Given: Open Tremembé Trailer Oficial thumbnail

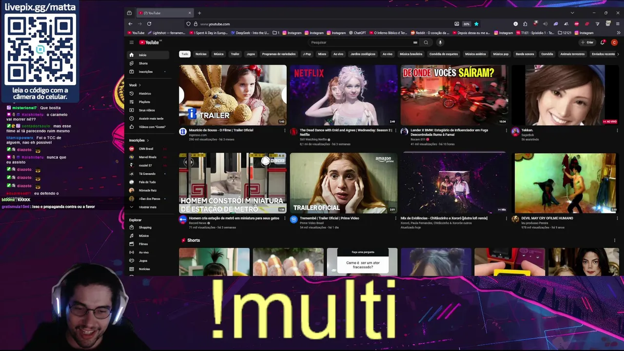Looking at the screenshot, I should coord(344,183).
